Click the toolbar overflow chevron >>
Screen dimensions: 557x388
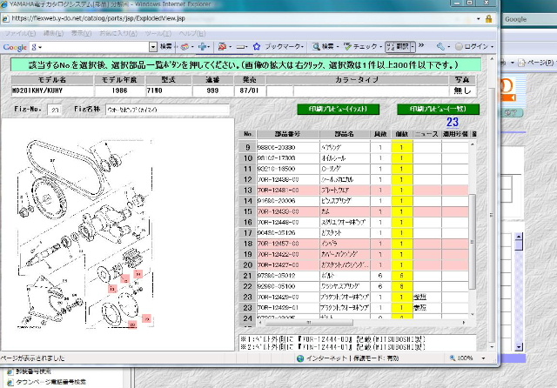[421, 45]
